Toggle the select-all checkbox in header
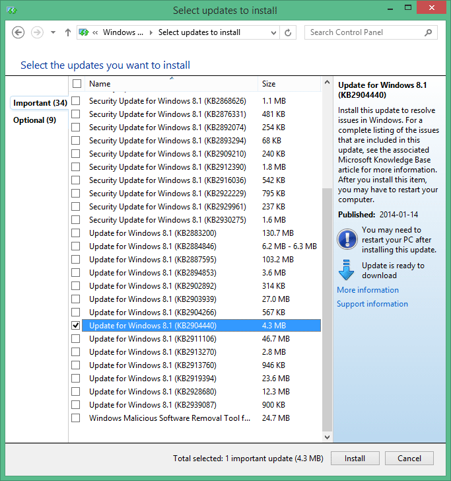The width and height of the screenshot is (451, 481). tap(77, 84)
